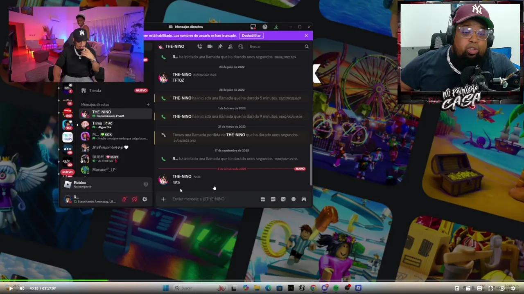Open the GIF picker

(273, 199)
